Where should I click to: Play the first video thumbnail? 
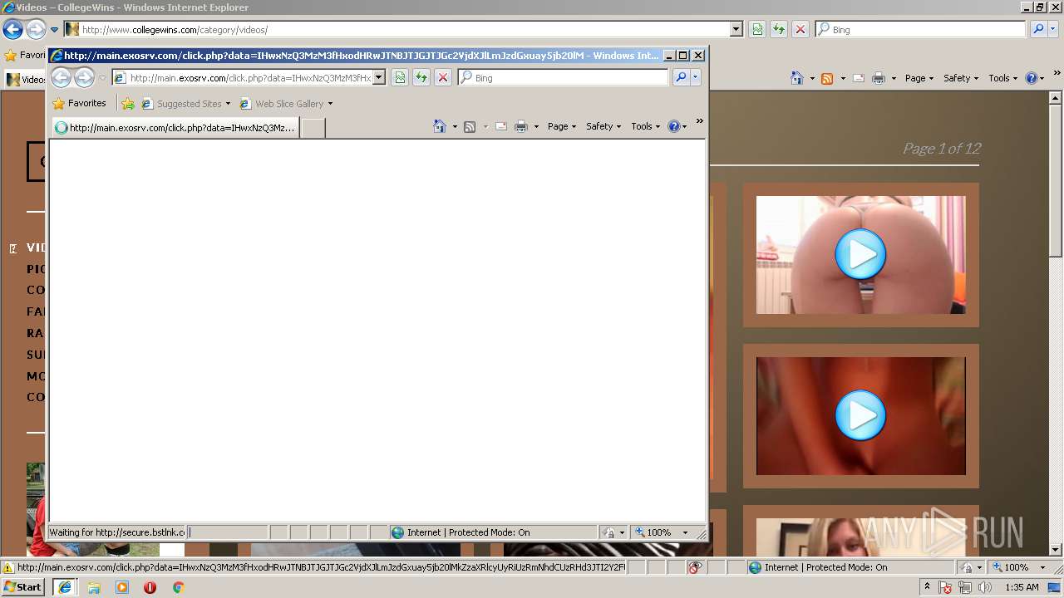tap(860, 254)
